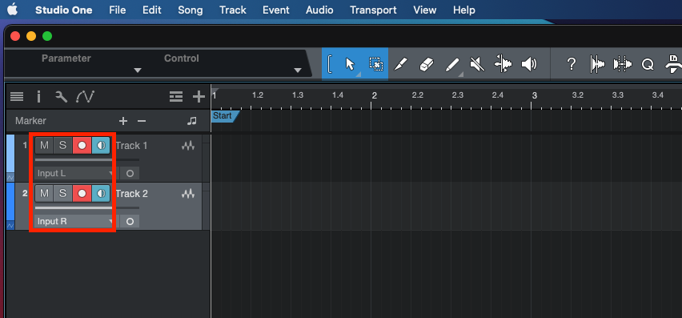Viewport: 682px width, 318px height.
Task: Add a track with the plus icon
Action: tap(199, 97)
